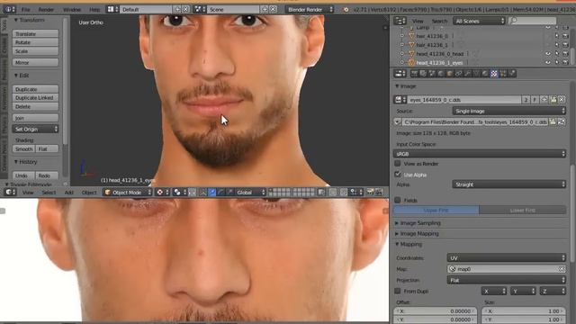Open the viewport shading selector icon
Image resolution: width=576 pixels, height=324 pixels.
163,192
